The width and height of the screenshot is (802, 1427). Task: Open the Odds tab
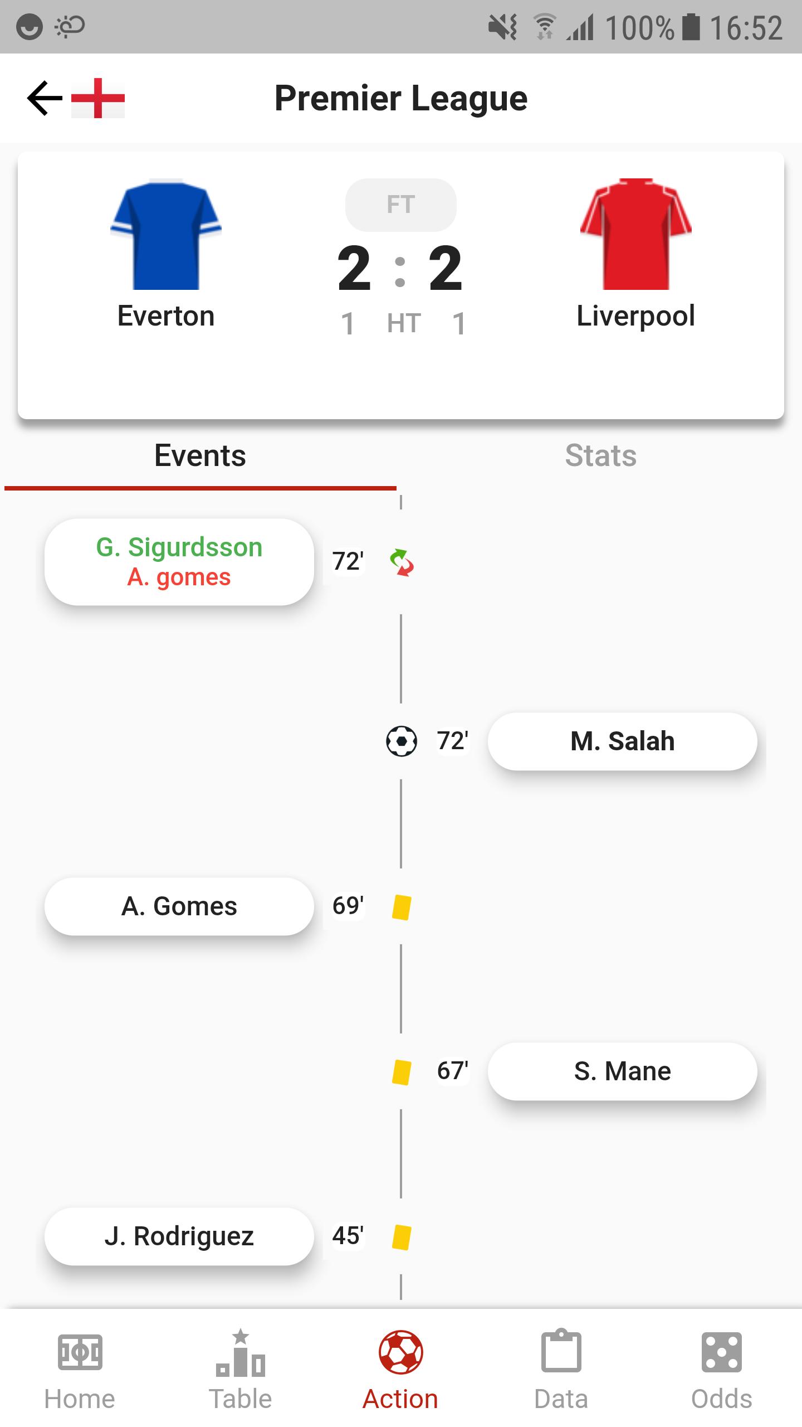(x=722, y=1370)
